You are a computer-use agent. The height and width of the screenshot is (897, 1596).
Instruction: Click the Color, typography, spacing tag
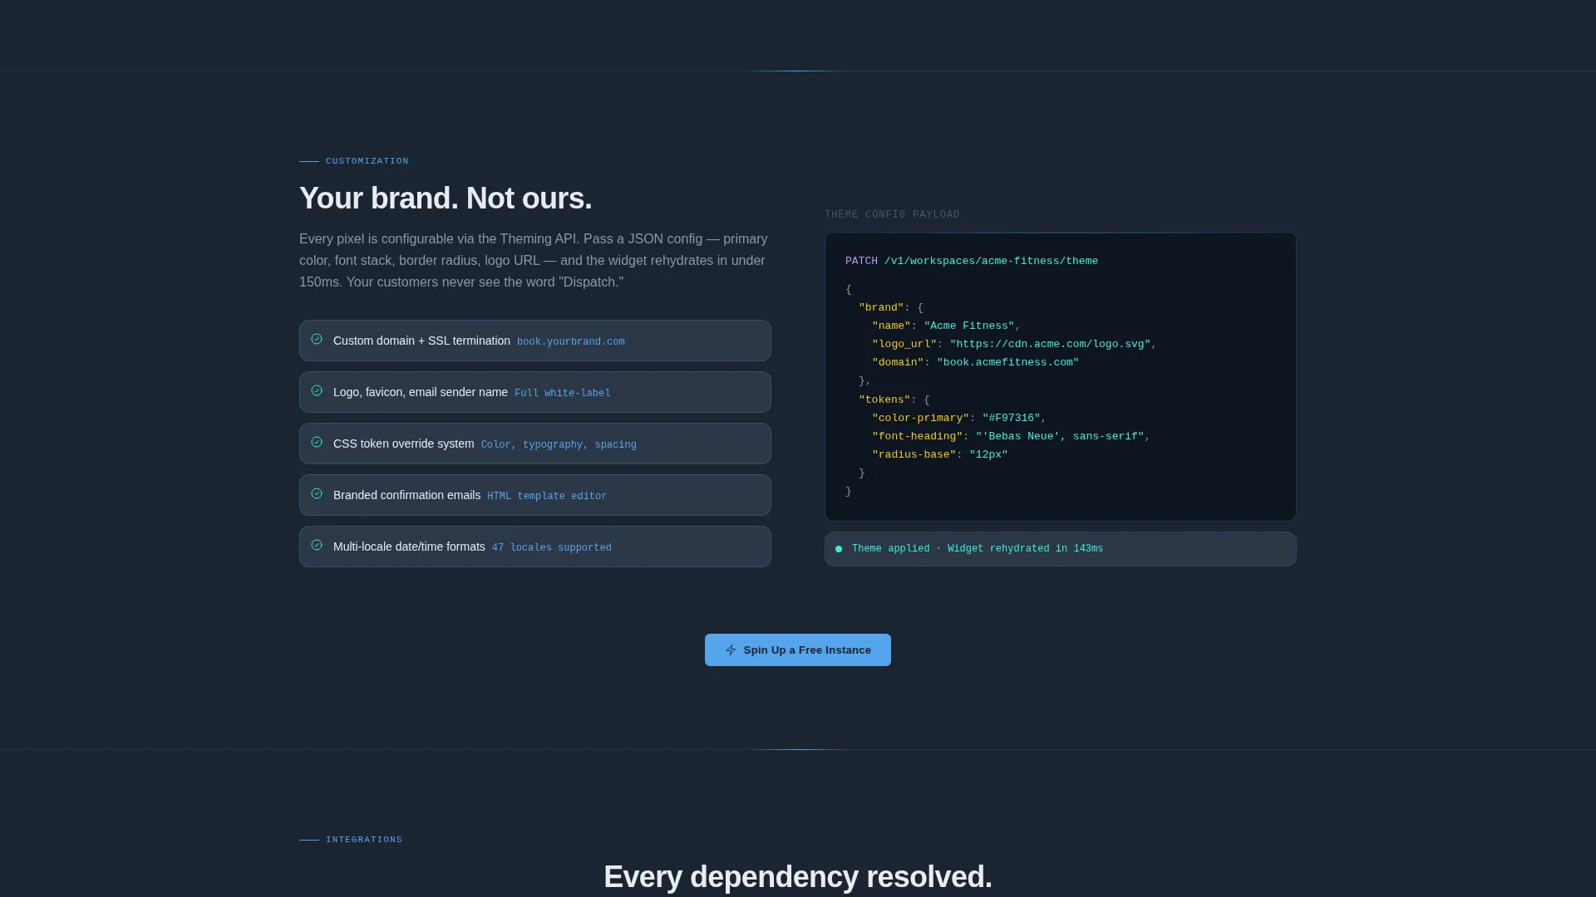click(x=559, y=444)
